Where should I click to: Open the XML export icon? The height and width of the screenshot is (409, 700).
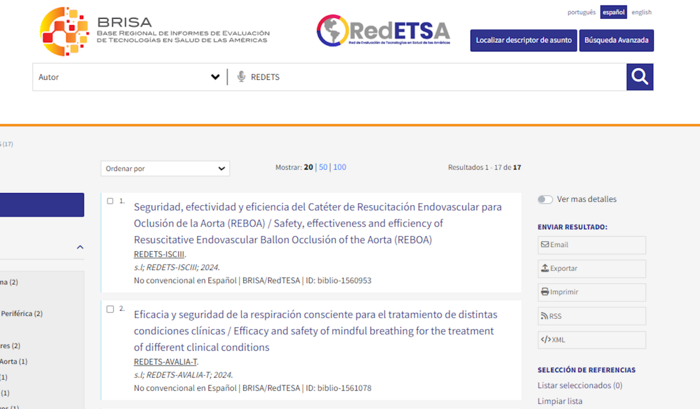591,340
